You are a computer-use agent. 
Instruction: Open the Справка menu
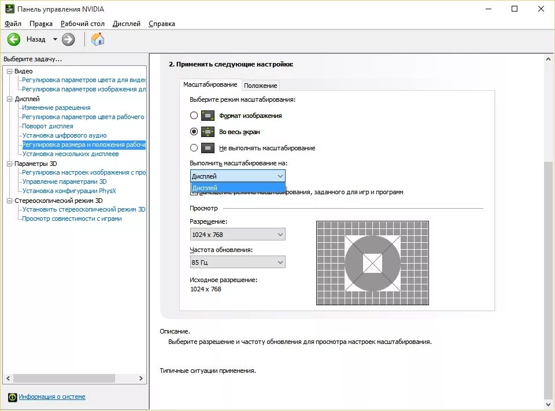[162, 24]
